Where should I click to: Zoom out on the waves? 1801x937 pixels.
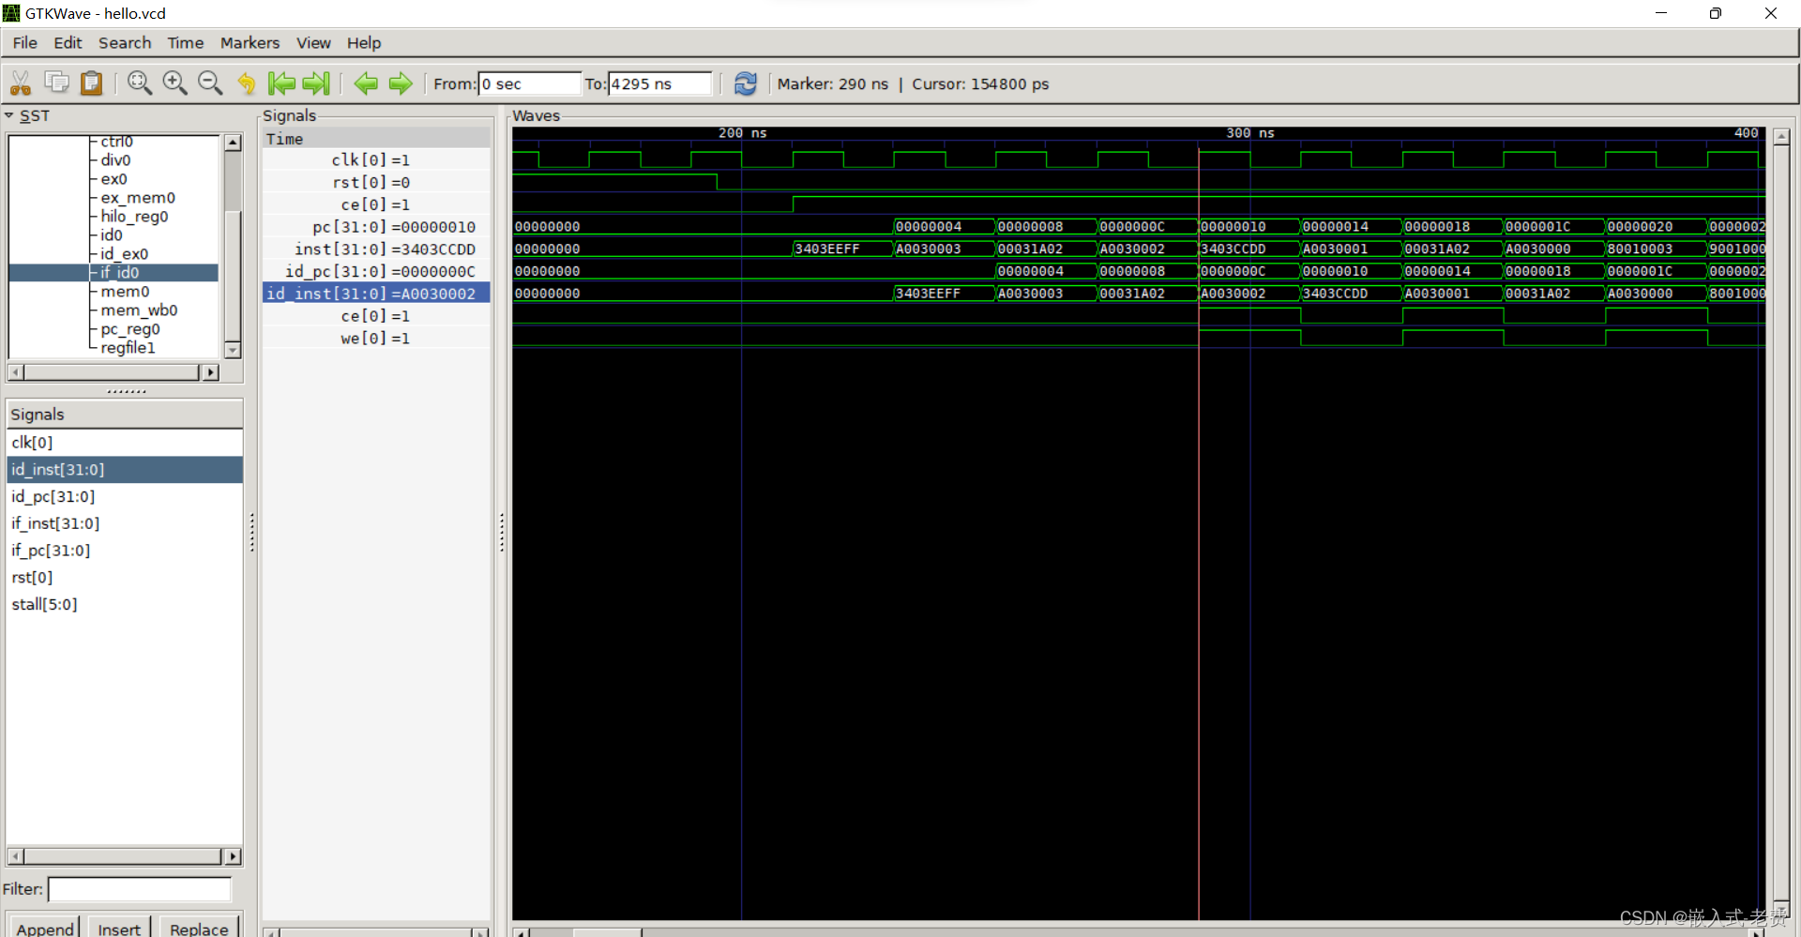[x=210, y=83]
